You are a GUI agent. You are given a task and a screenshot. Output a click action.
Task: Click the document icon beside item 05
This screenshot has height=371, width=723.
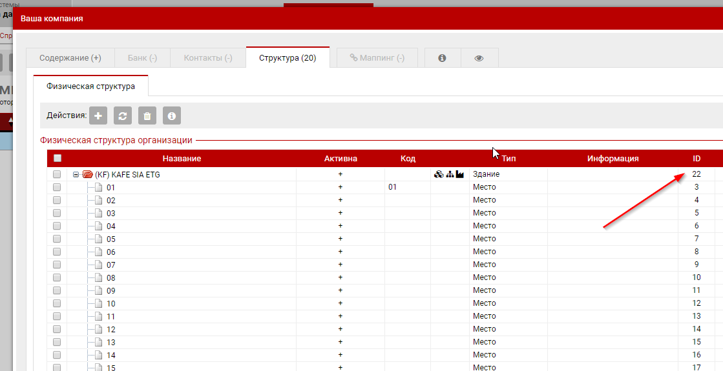click(98, 239)
